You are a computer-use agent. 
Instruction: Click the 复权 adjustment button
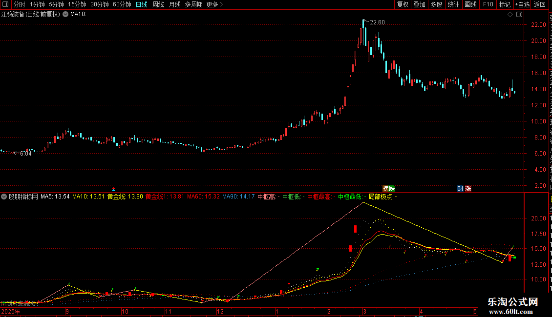[403, 4]
